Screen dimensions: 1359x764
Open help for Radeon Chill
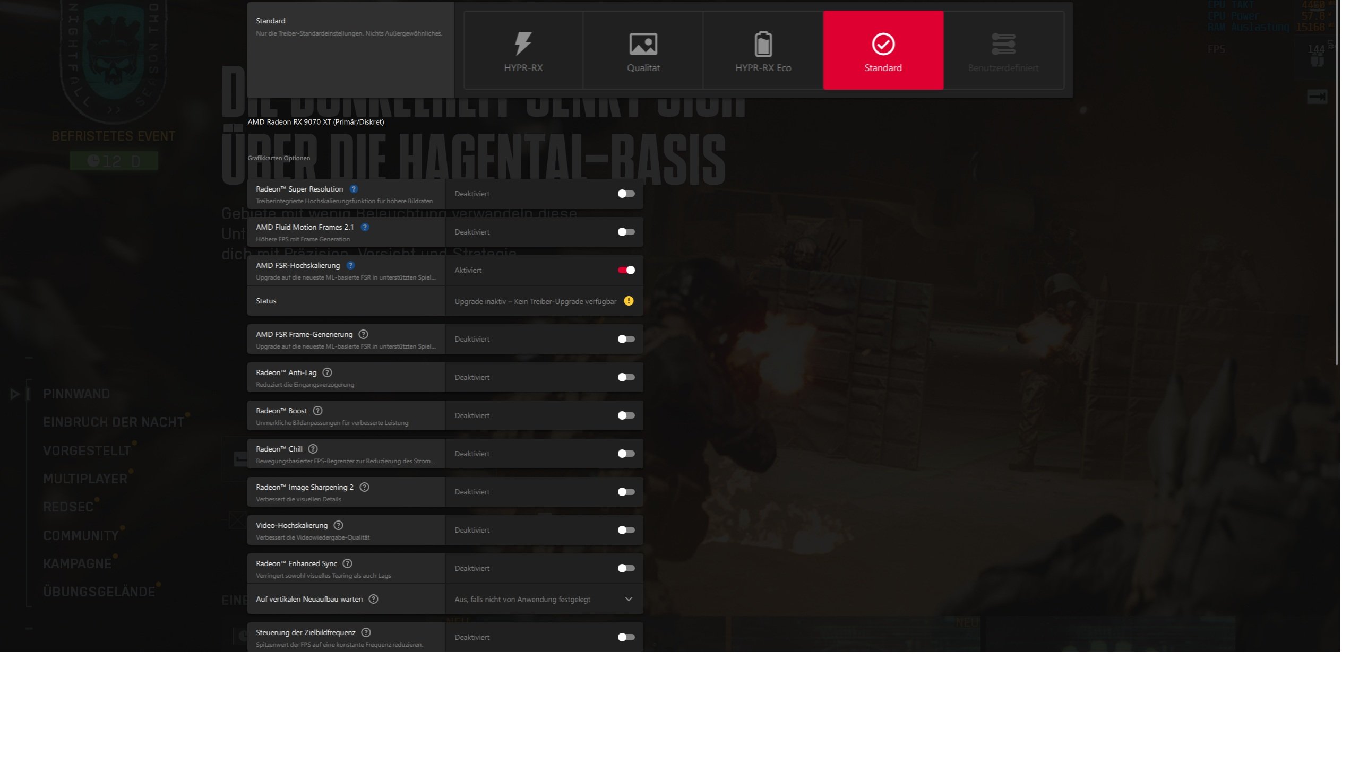313,449
